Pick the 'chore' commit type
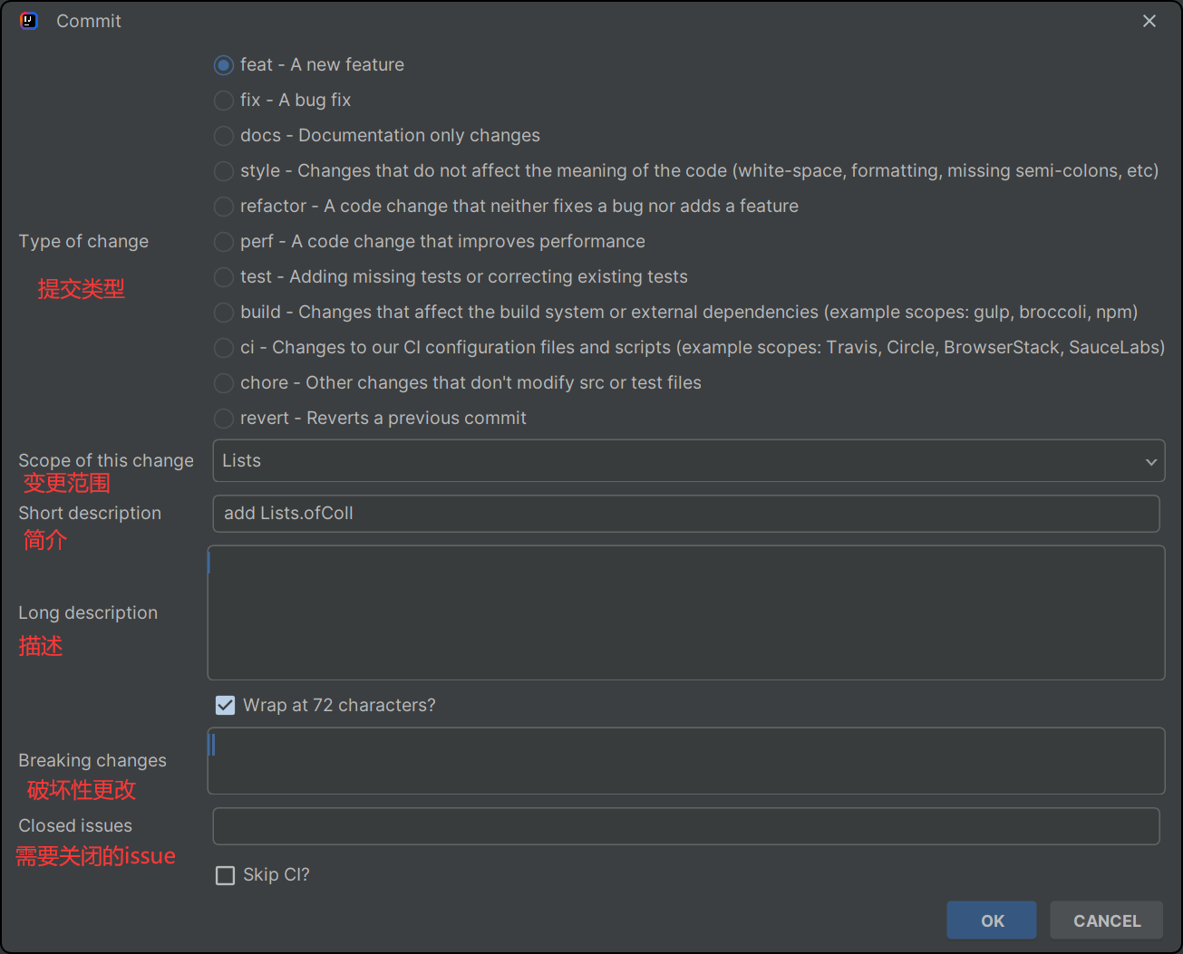The width and height of the screenshot is (1183, 954). [x=224, y=383]
